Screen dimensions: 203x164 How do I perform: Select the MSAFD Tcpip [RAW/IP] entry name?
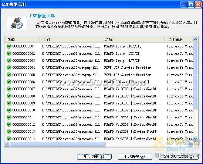123,61
